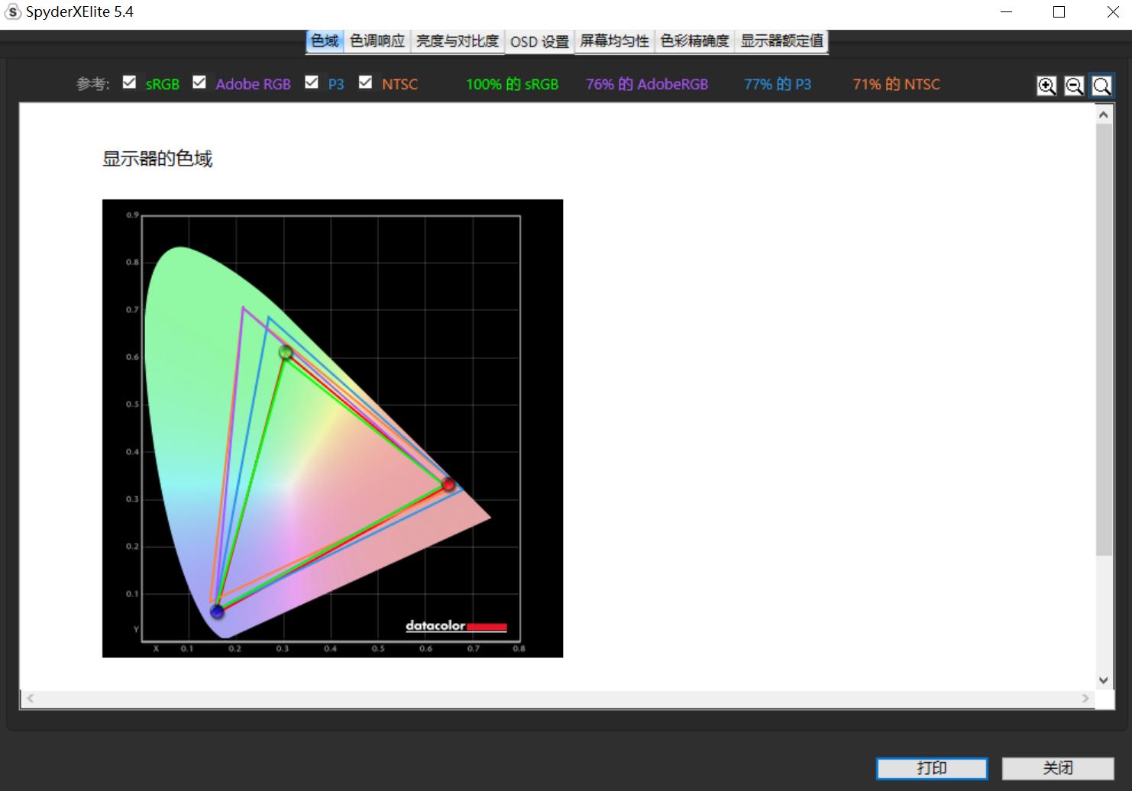Select the green point on the gamut chart
The width and height of the screenshot is (1132, 791).
(x=285, y=352)
